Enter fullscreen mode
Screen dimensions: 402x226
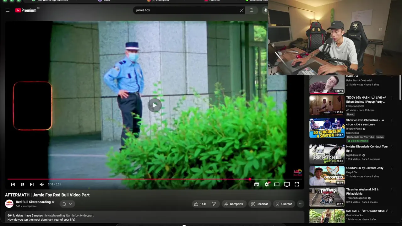(x=297, y=184)
